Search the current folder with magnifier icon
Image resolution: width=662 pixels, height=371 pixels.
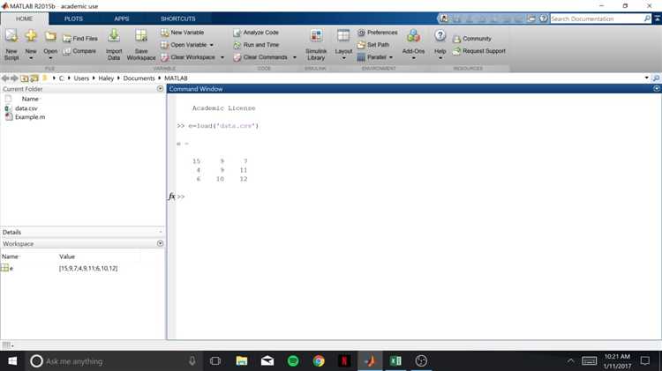pos(656,78)
